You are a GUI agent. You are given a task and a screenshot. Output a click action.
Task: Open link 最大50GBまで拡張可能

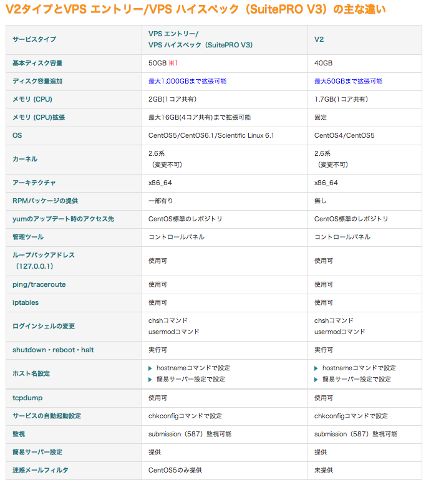tap(348, 81)
